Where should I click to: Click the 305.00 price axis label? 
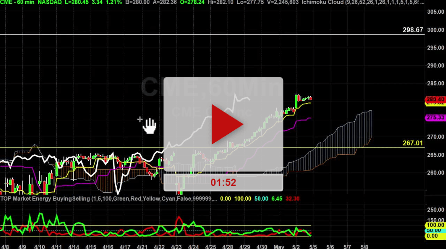point(436,12)
